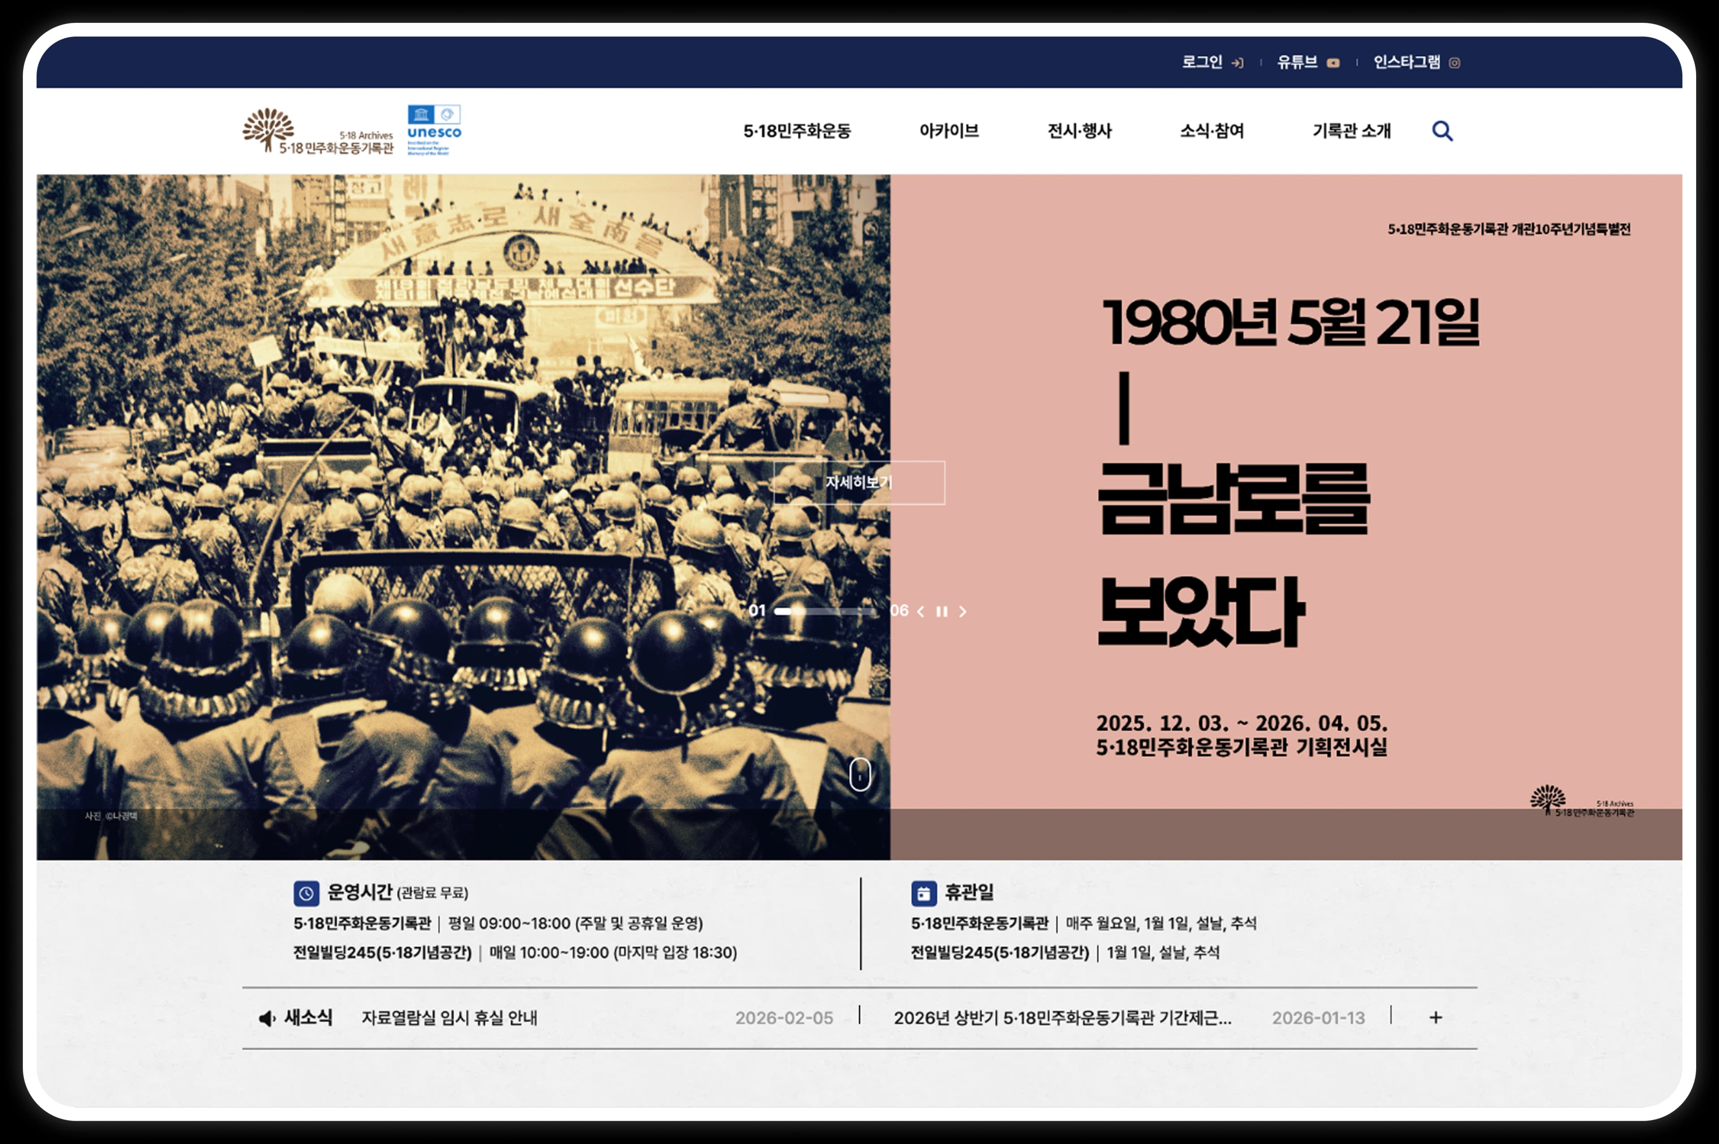Go to previous slide arrow

[x=920, y=611]
